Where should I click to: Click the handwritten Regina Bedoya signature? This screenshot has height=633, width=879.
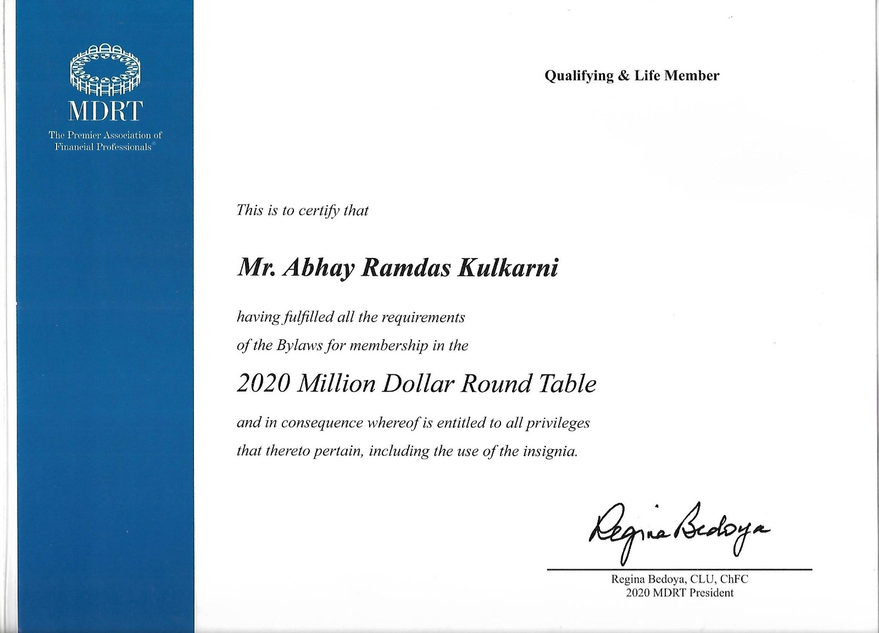click(x=680, y=533)
